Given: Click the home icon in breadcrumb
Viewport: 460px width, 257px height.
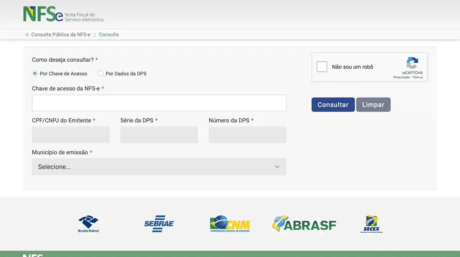Looking at the screenshot, I should point(27,35).
